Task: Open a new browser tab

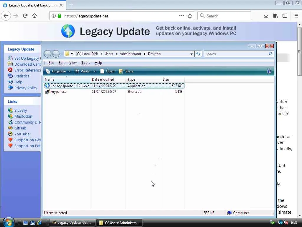Action: tap(71, 5)
